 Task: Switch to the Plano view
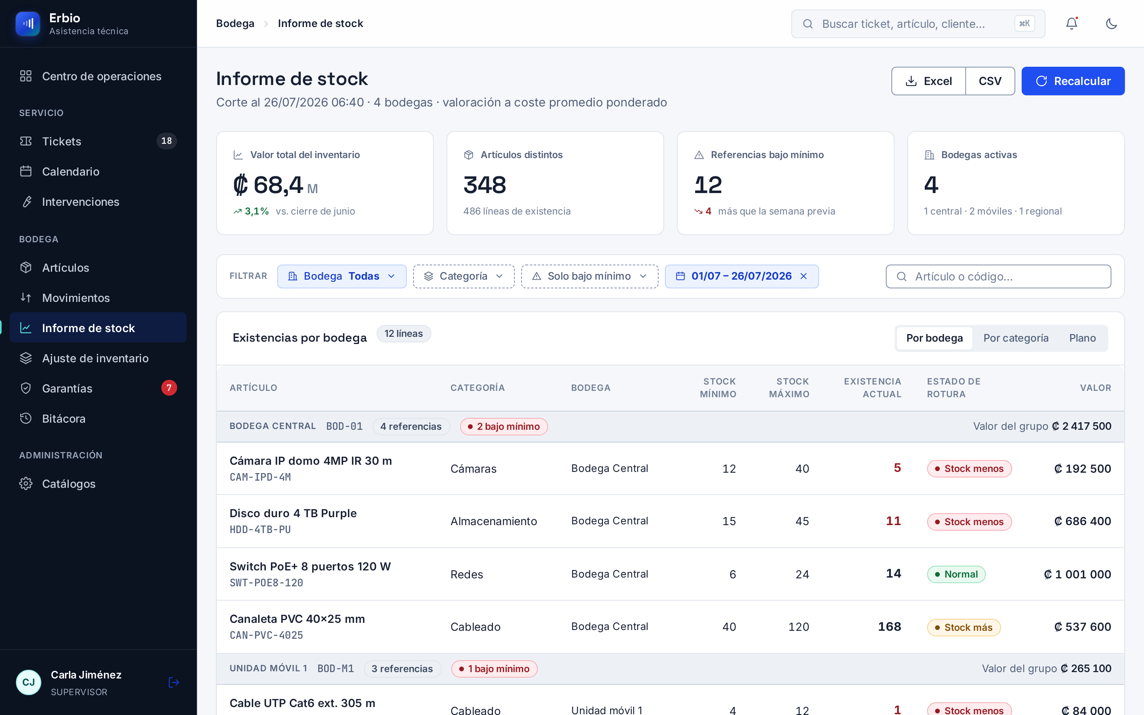pyautogui.click(x=1082, y=338)
